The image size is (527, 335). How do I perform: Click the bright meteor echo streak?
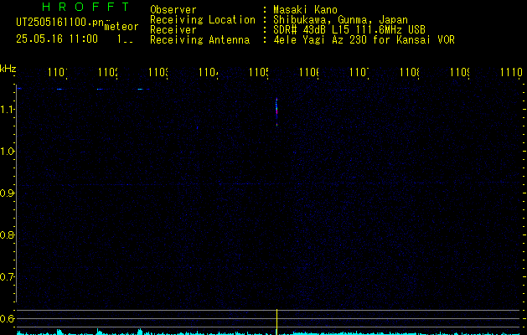[276, 112]
